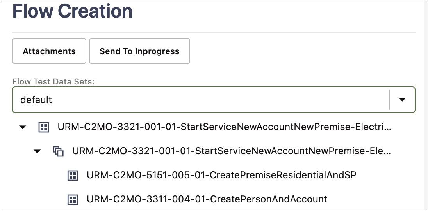The image size is (428, 211).
Task: Click the Send To Inprogress button
Action: 139,51
